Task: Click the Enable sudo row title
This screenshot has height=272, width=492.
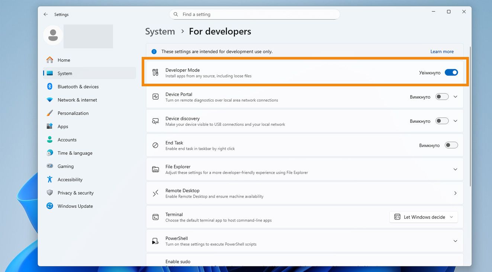Action: [x=178, y=262]
